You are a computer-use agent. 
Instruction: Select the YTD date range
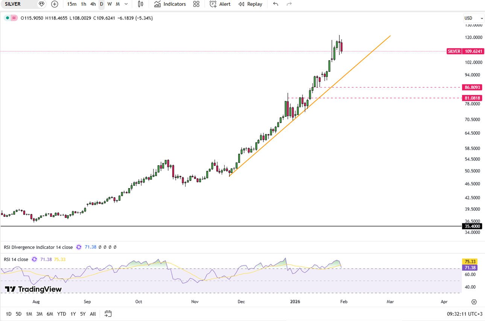coord(61,314)
